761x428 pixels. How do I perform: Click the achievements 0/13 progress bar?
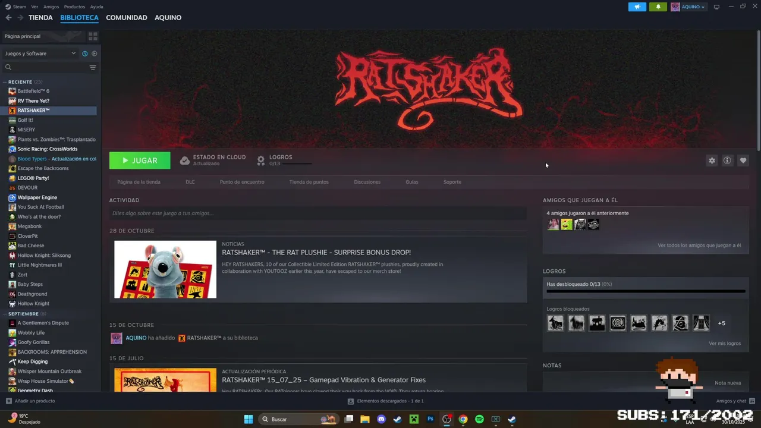[x=646, y=291]
